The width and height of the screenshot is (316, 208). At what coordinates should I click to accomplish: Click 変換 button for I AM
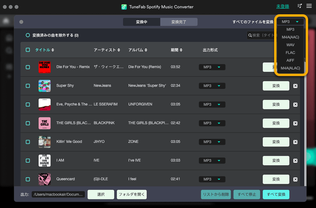click(276, 161)
